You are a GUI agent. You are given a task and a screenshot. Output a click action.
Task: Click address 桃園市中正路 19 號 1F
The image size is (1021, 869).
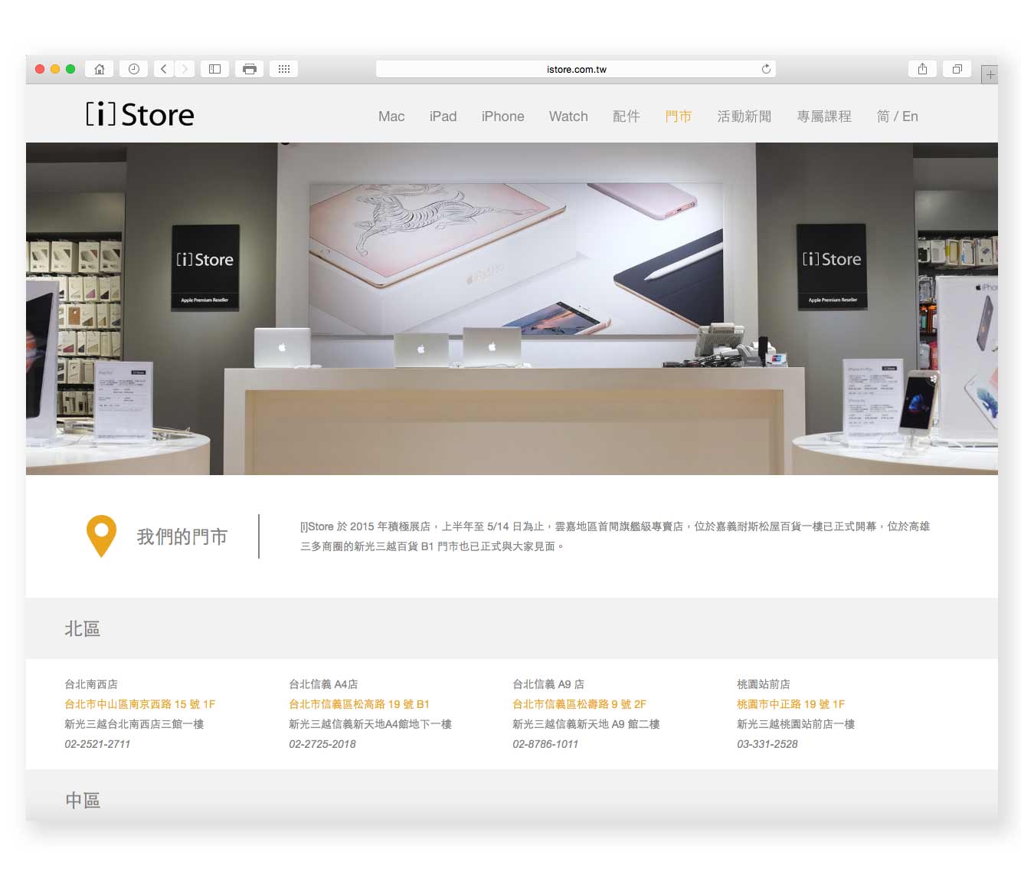[x=790, y=703]
